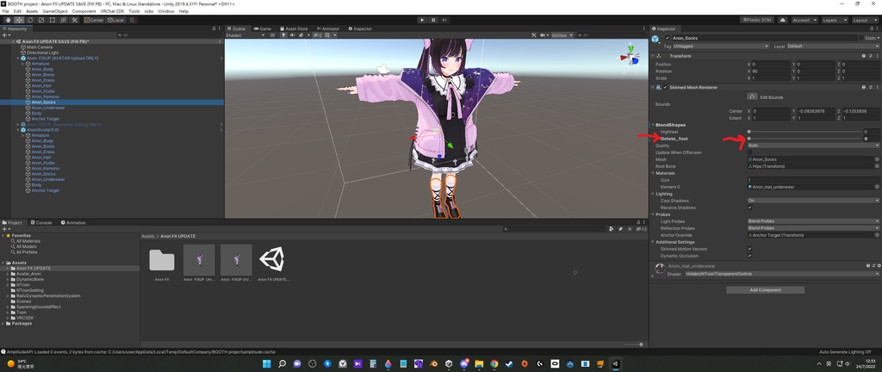
Task: Select the combined Transform tool
Action: point(62,20)
